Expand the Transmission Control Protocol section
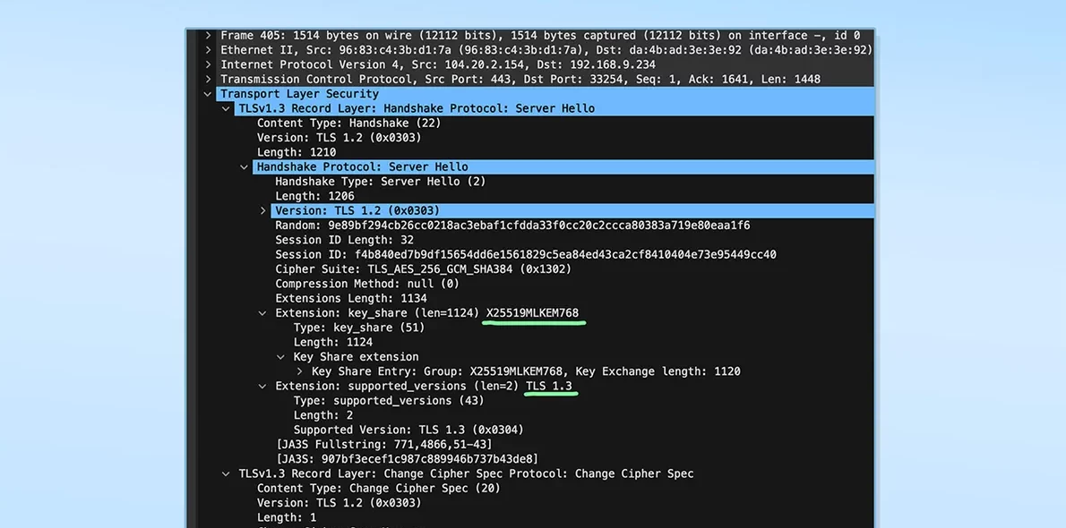This screenshot has height=528, width=1066. click(208, 79)
